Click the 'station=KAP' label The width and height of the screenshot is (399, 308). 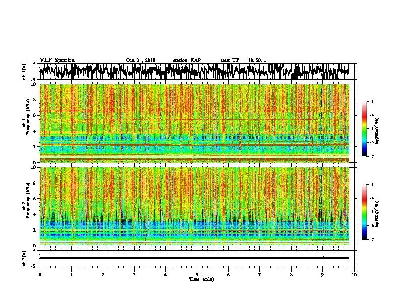pos(187,60)
